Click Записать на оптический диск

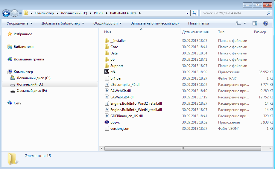tap(155, 23)
